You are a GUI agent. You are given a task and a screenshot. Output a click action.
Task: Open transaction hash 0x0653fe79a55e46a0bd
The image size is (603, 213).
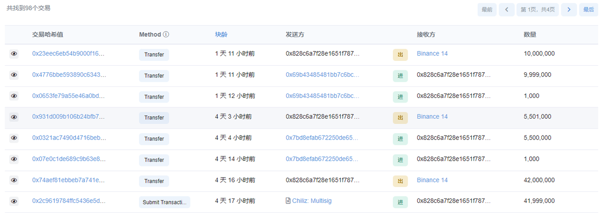(69, 95)
